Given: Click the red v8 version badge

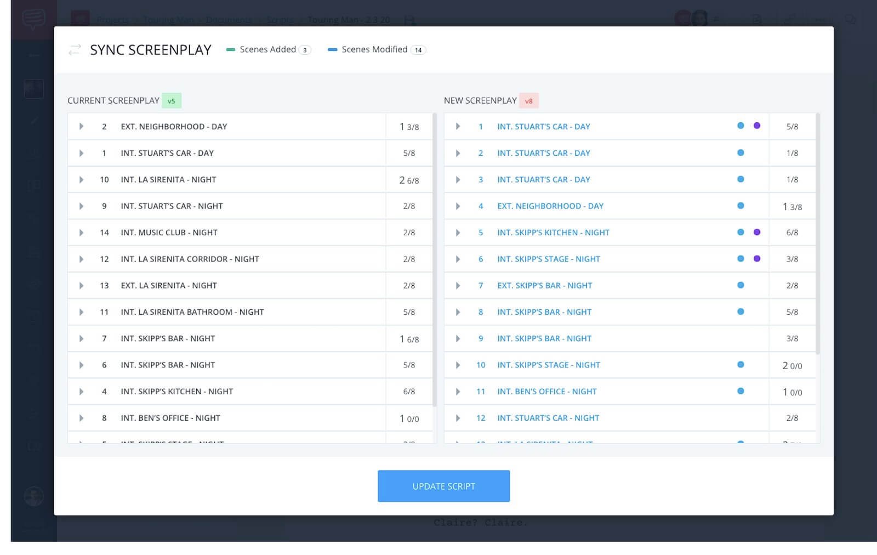Looking at the screenshot, I should click(x=528, y=100).
